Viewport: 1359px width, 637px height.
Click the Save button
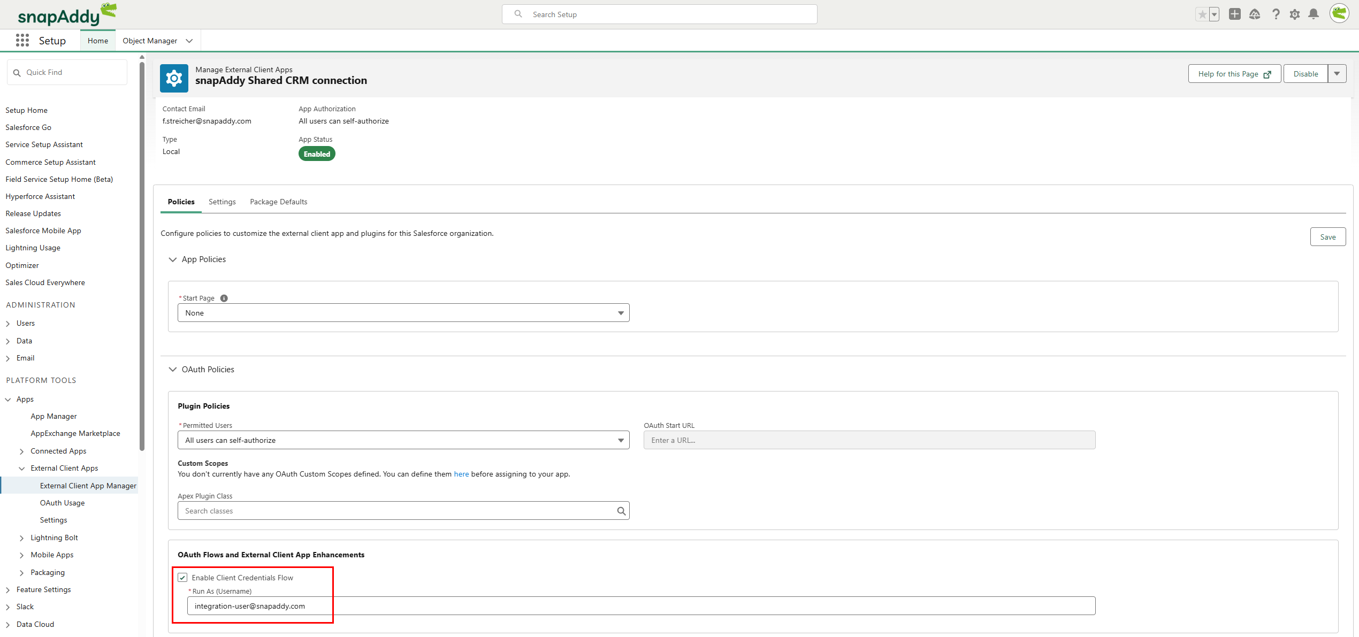pos(1327,237)
